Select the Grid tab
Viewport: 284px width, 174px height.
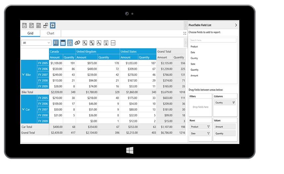[30, 33]
